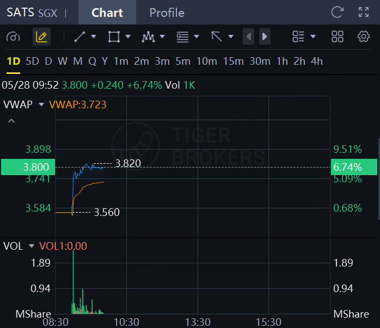
Task: Select the trend line drawing tool
Action: 79,37
